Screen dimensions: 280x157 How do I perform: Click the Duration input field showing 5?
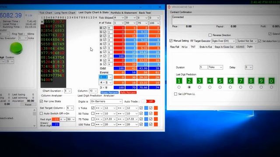pyautogui.click(x=203, y=67)
